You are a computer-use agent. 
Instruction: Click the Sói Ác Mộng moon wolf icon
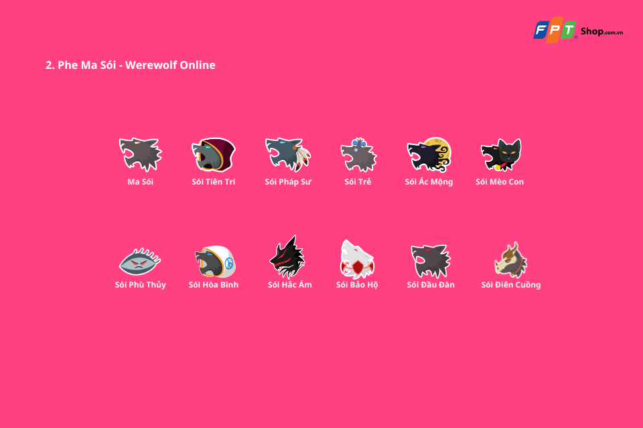(429, 154)
